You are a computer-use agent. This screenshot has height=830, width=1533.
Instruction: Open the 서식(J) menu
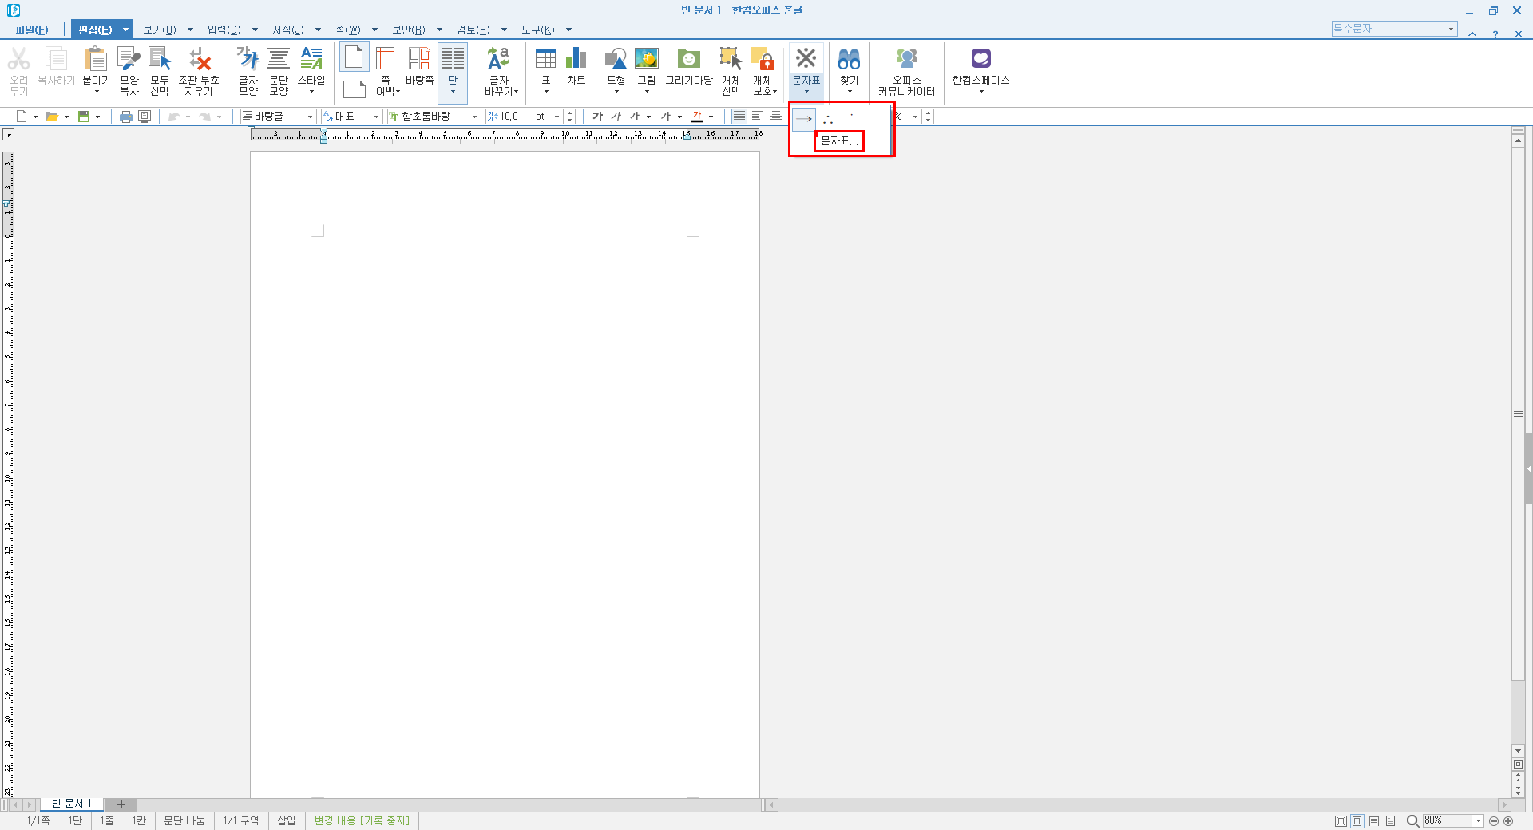(x=287, y=30)
